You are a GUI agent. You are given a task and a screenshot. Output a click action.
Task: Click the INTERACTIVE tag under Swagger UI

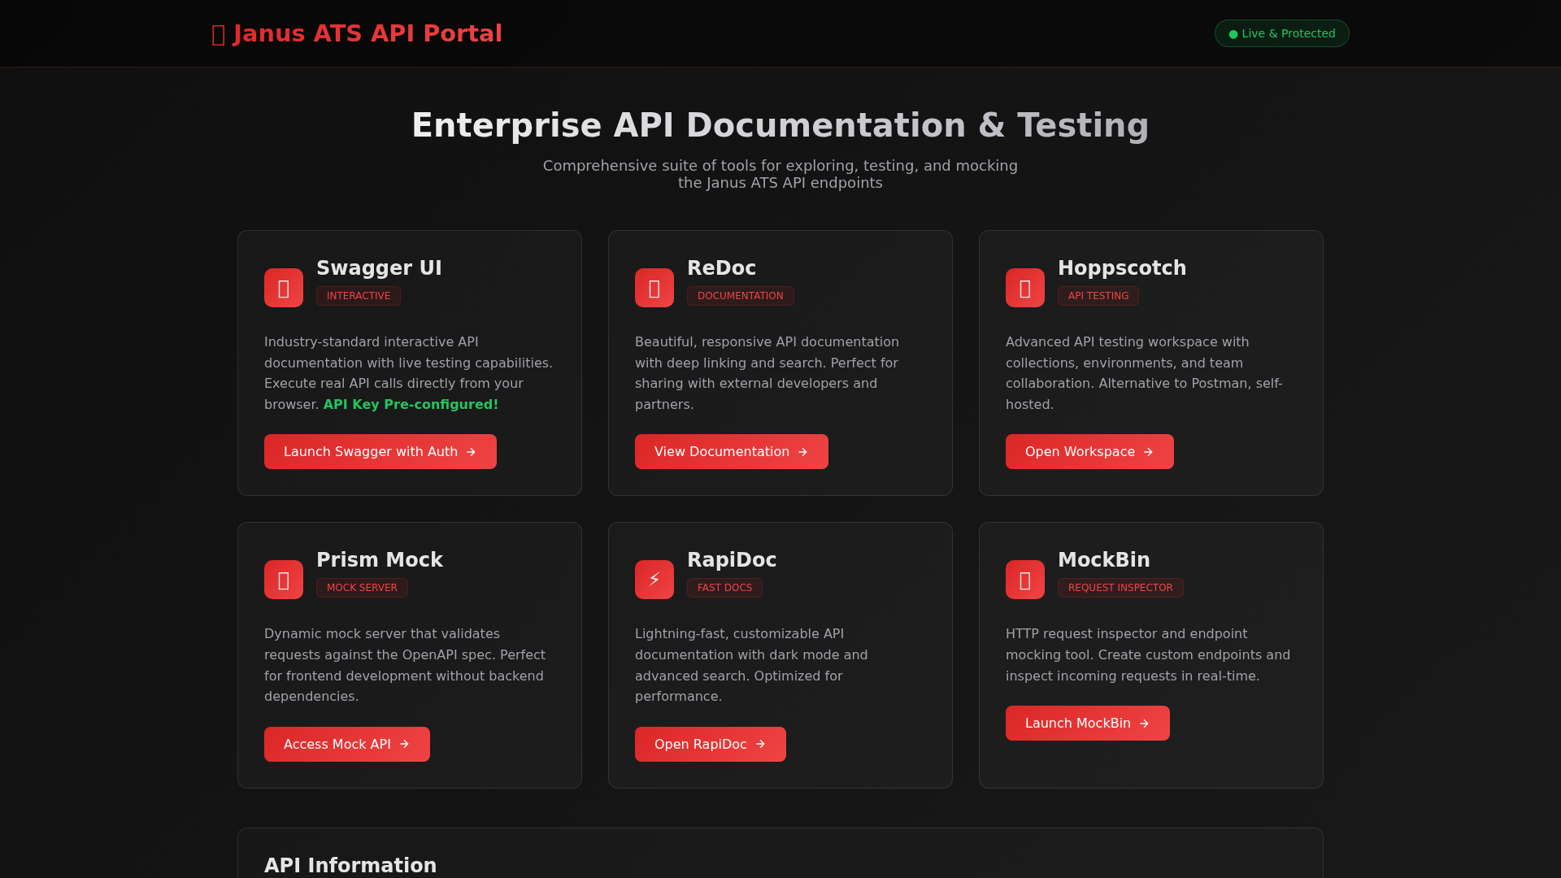point(359,296)
